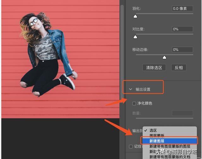Pick 图层蒙版 in the output list
Screen dimensions: 202x159
(157, 135)
